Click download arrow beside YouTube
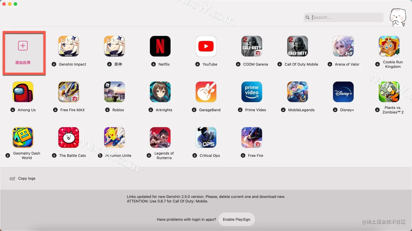The image size is (412, 231). coord(198,64)
